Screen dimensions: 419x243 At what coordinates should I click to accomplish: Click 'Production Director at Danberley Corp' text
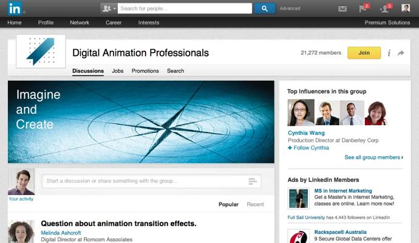pyautogui.click(x=333, y=140)
